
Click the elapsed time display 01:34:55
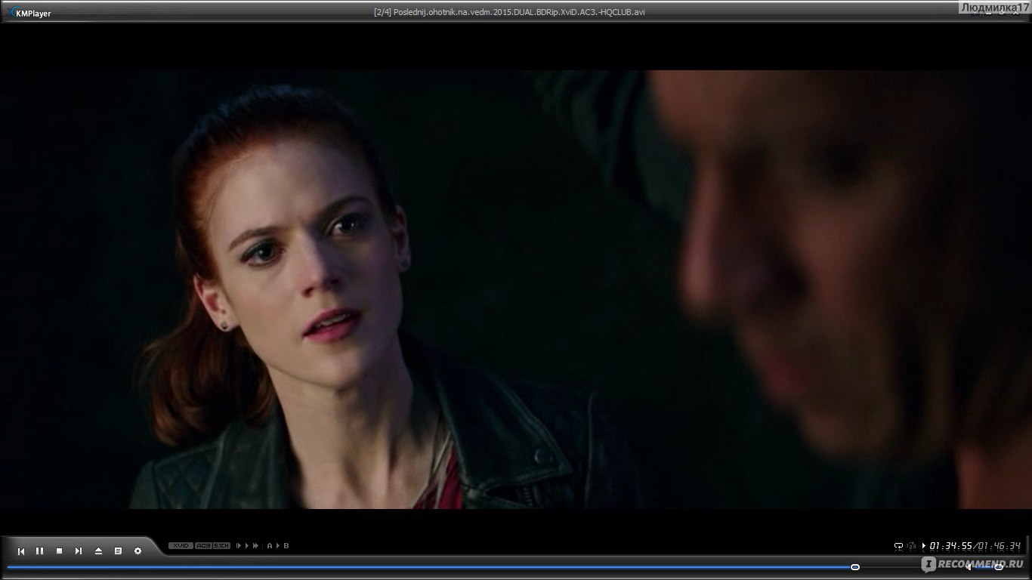pyautogui.click(x=950, y=545)
